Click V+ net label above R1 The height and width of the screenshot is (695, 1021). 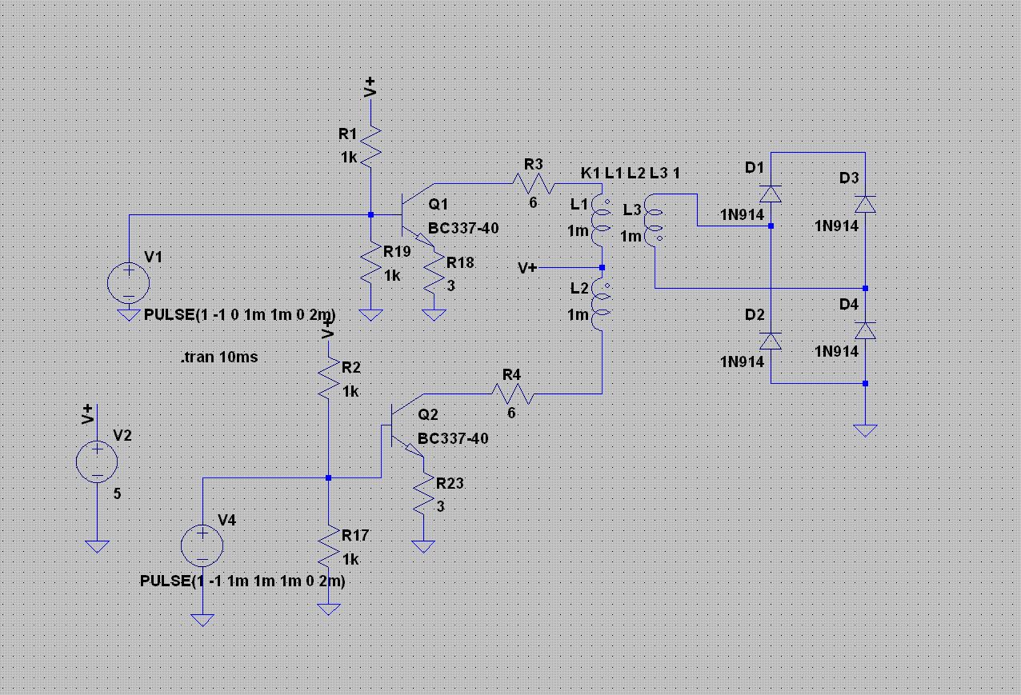370,87
